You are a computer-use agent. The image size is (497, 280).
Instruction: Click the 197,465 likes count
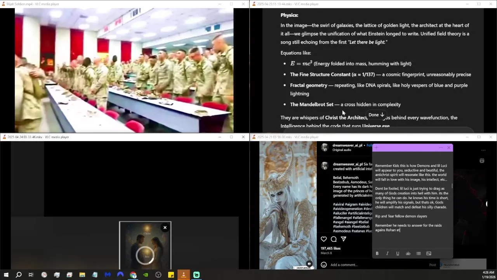click(x=330, y=248)
